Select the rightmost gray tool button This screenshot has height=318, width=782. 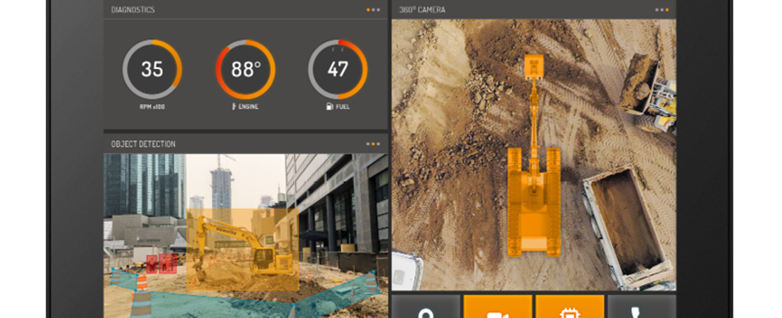641,308
